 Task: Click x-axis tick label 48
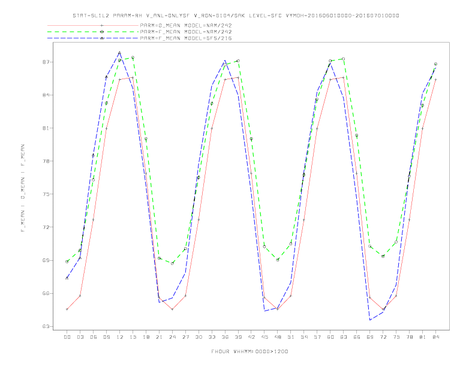coord(278,337)
